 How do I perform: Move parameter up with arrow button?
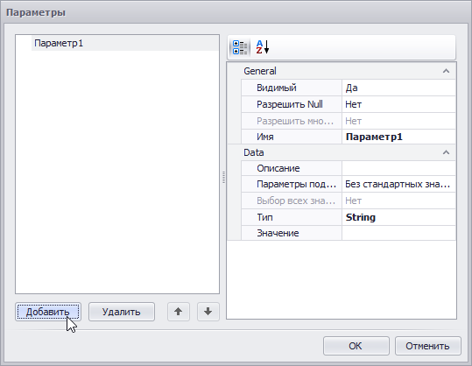pos(179,312)
